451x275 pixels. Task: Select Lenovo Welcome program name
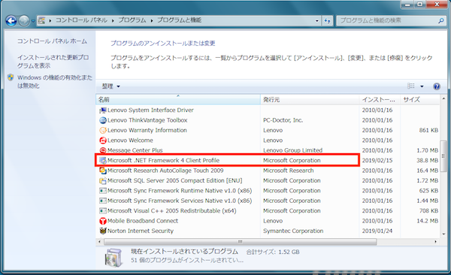130,141
